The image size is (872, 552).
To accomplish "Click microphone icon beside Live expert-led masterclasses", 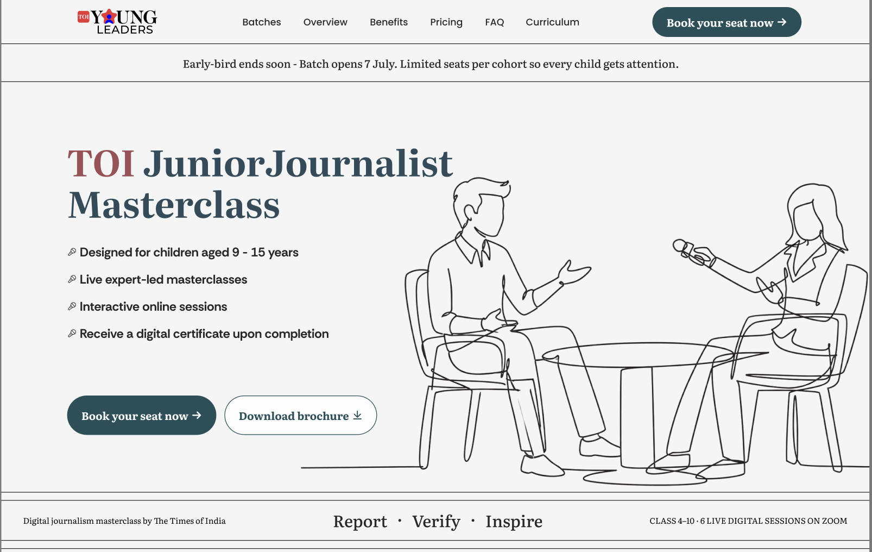I will click(x=72, y=279).
